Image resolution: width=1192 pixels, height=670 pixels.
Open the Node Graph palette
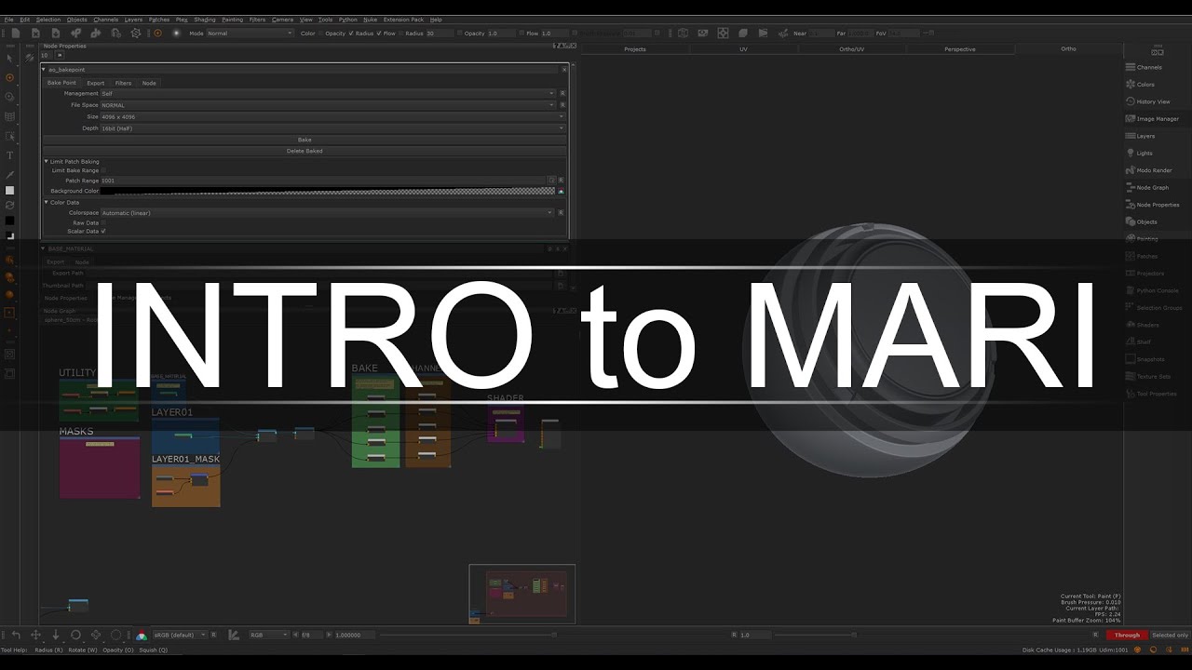pos(1147,187)
